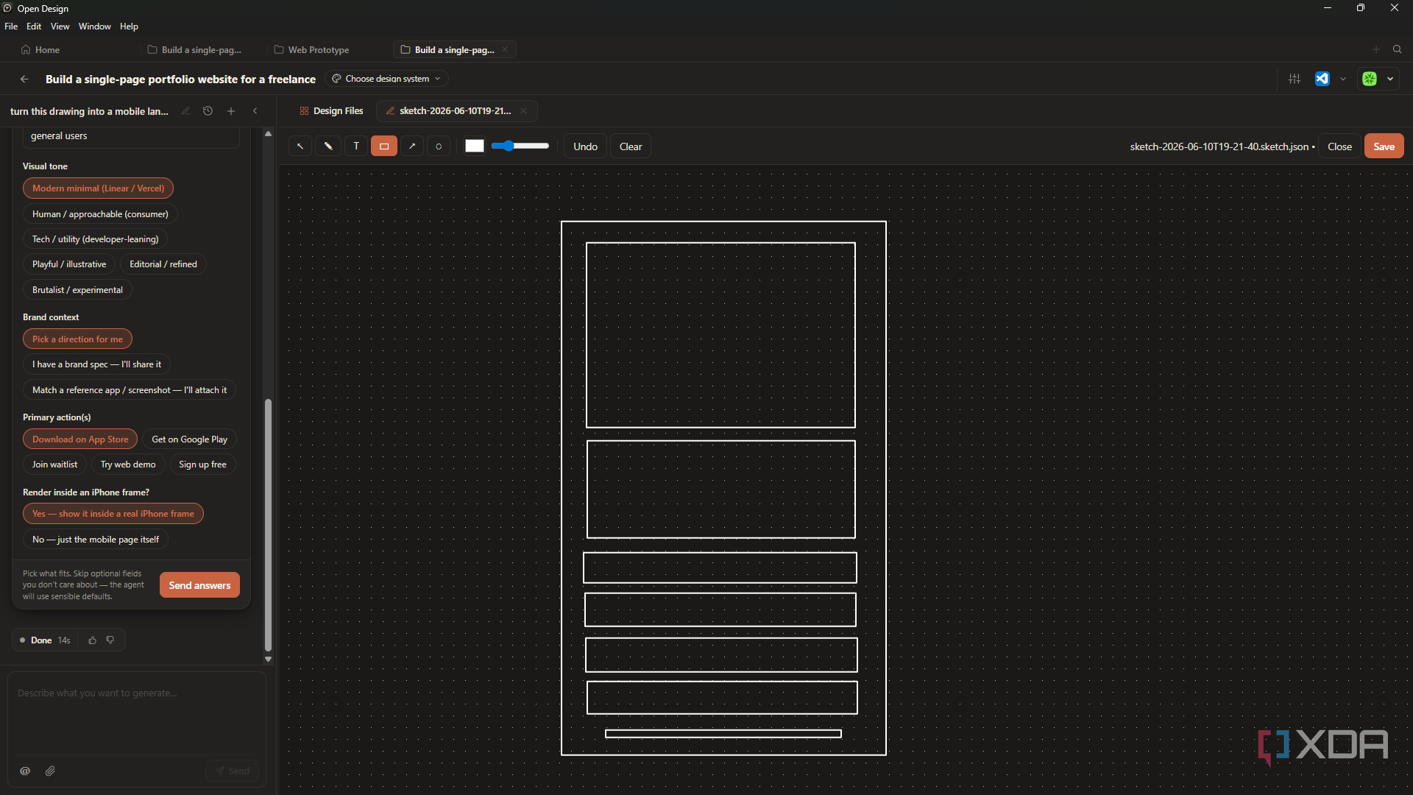Screen dimensions: 1413x795
Task: Open the sliders settings icon
Action: [1295, 79]
